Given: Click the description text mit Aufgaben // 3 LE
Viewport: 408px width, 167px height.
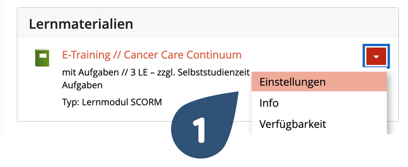Looking at the screenshot, I should pyautogui.click(x=113, y=72).
